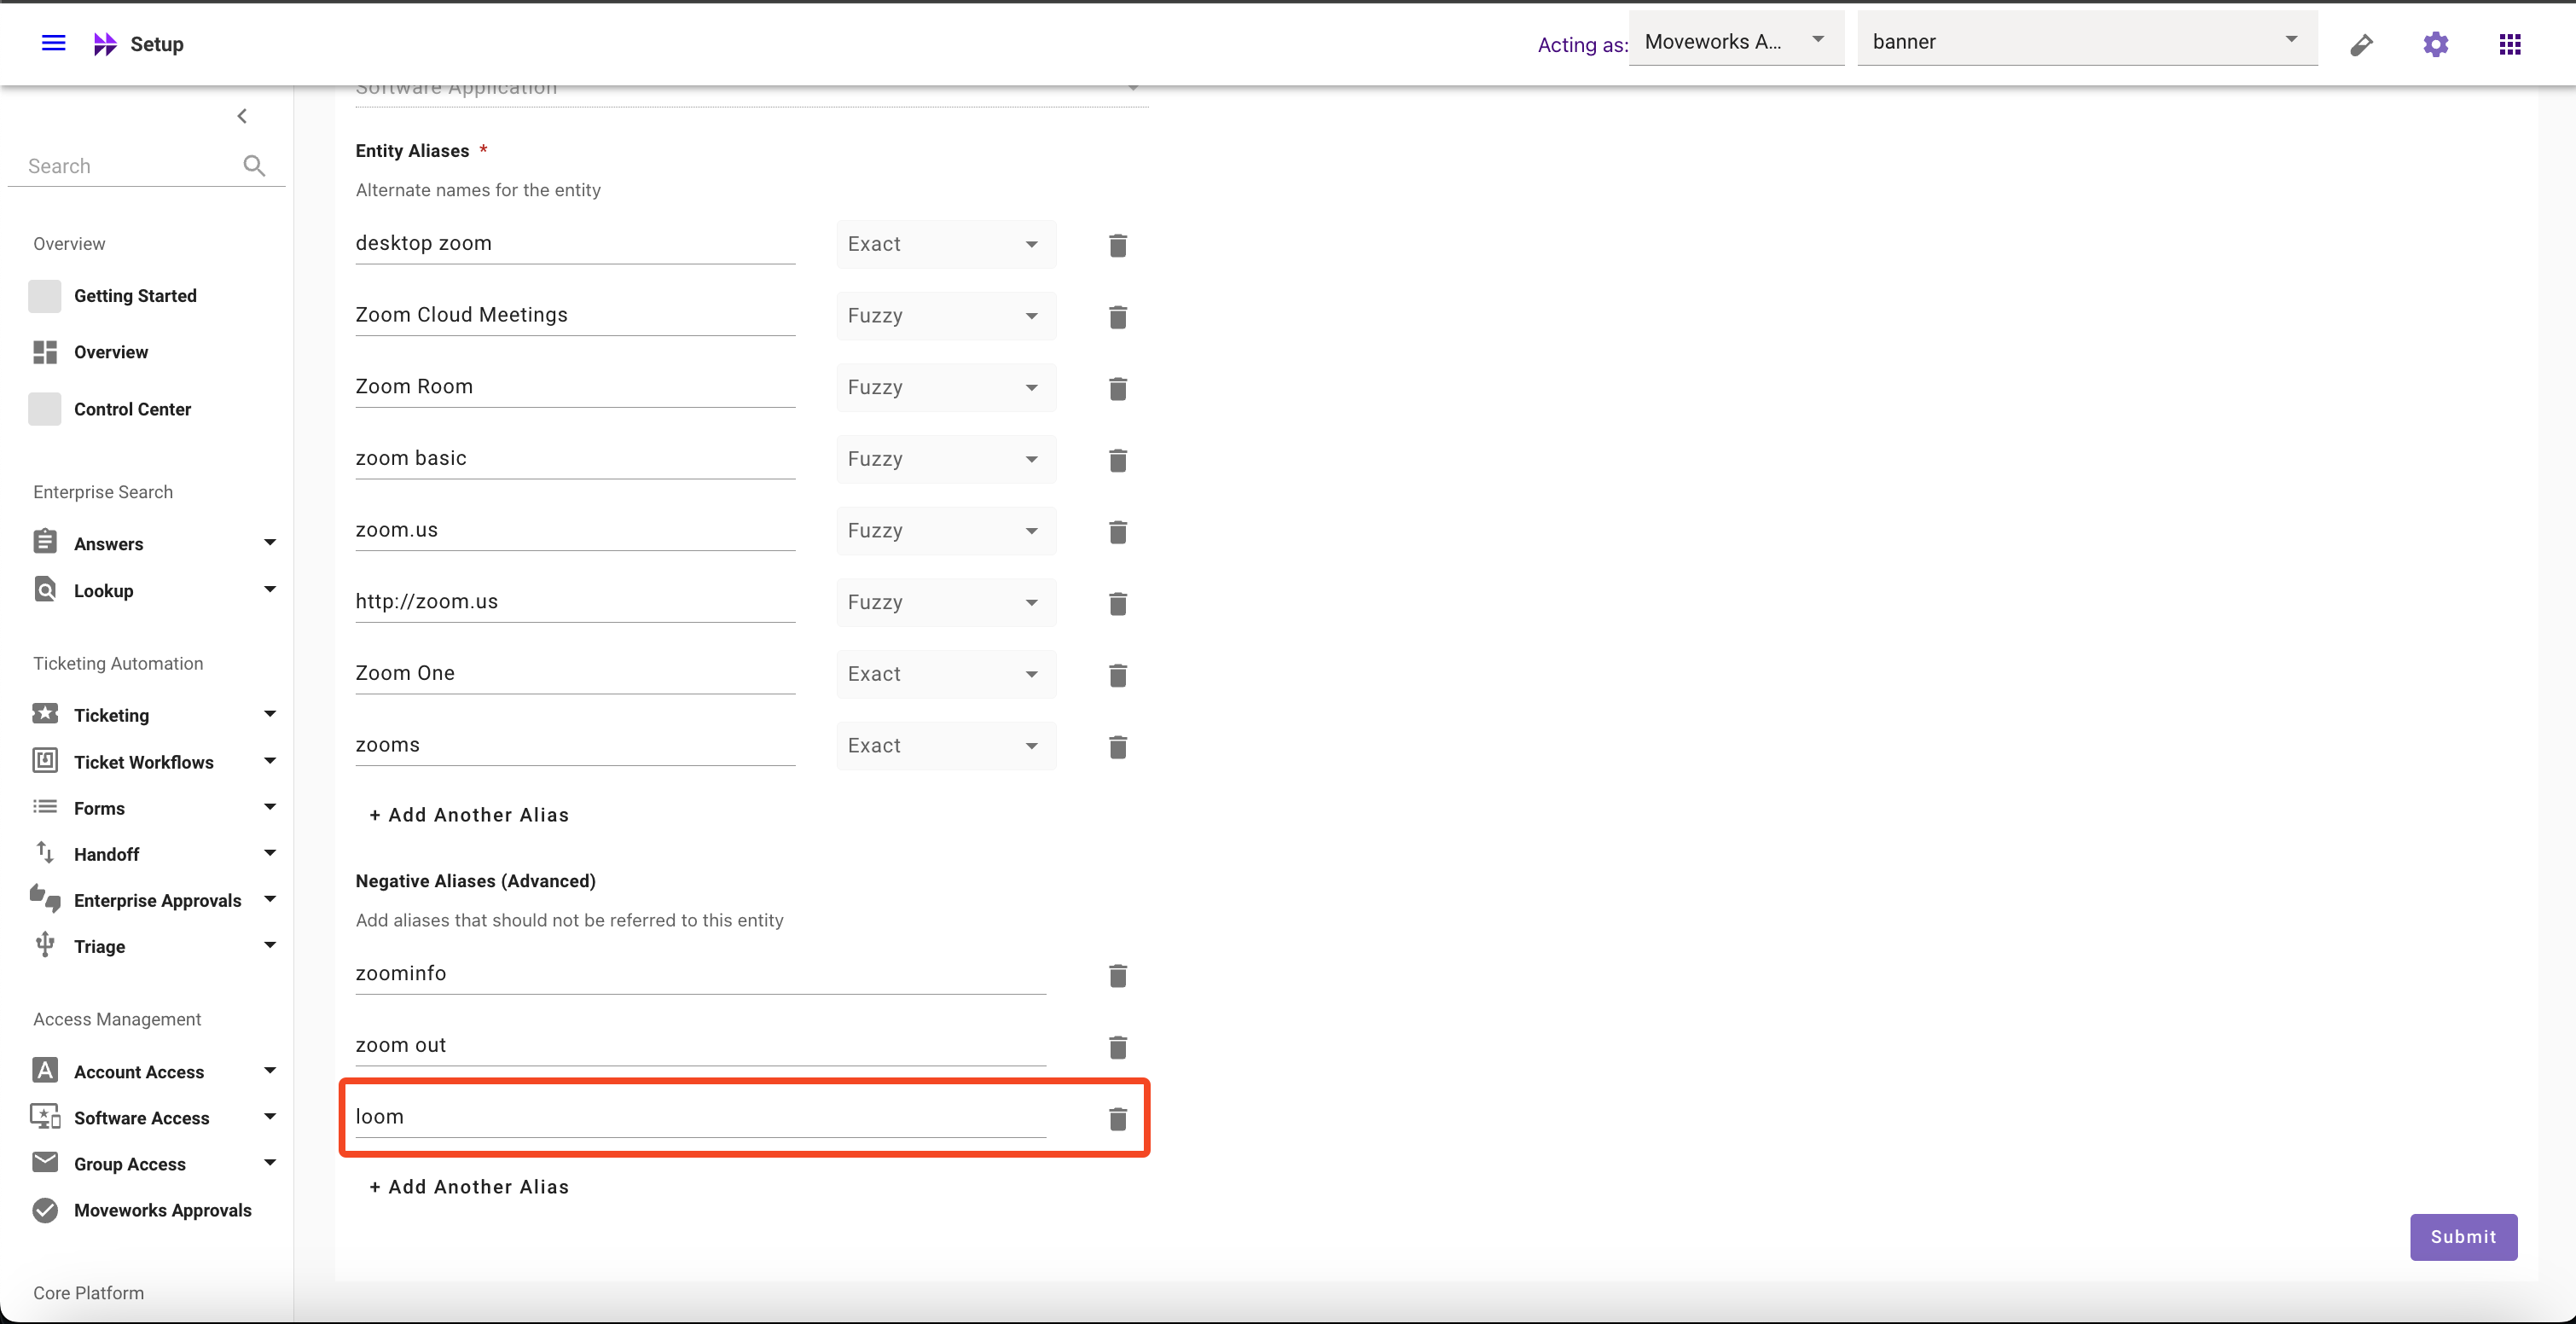The image size is (2576, 1324).
Task: Open match type dropdown for Zoom Room
Action: tap(945, 388)
